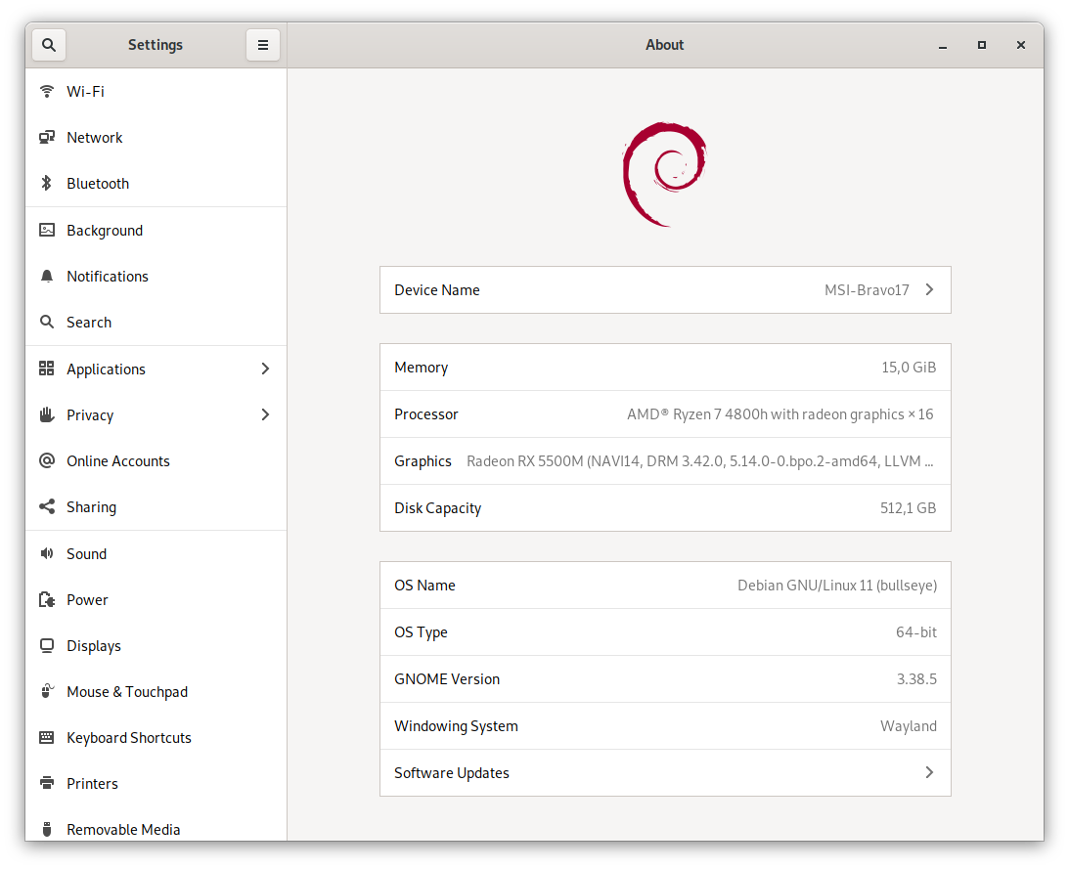
Task: Click the Network computers icon
Action: (x=46, y=137)
